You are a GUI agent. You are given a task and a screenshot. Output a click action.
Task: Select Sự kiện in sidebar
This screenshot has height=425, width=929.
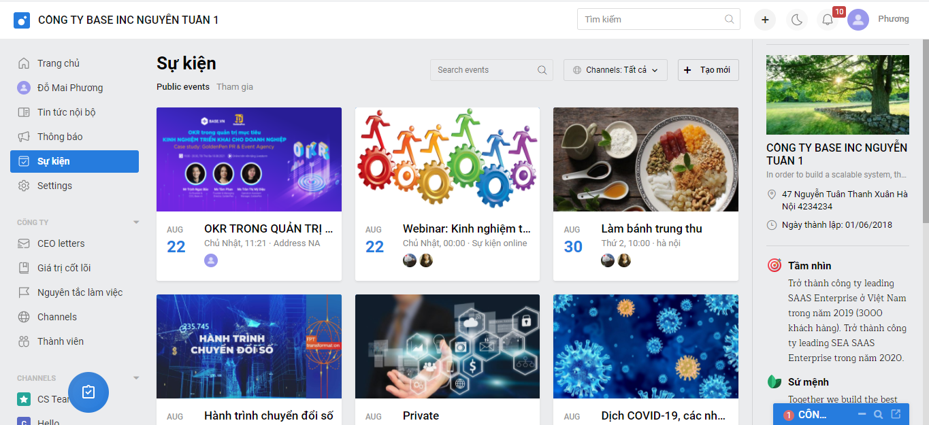click(74, 161)
